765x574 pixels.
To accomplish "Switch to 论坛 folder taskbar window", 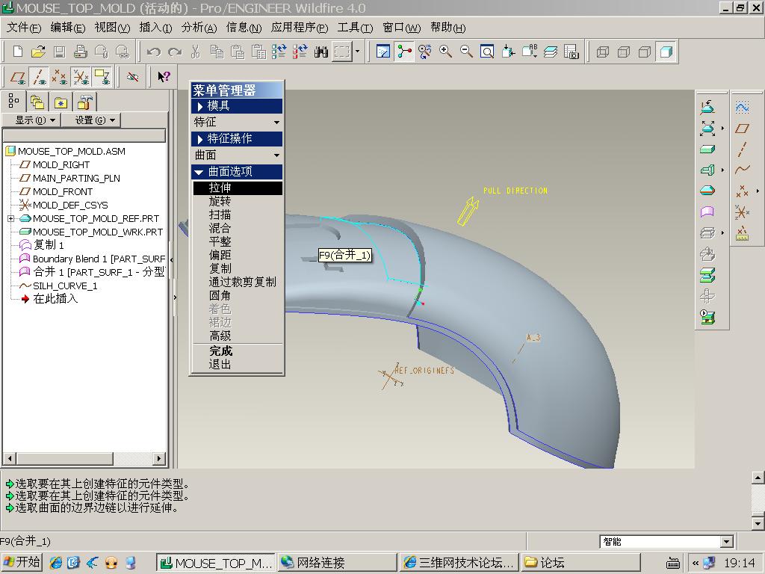I will pyautogui.click(x=580, y=563).
